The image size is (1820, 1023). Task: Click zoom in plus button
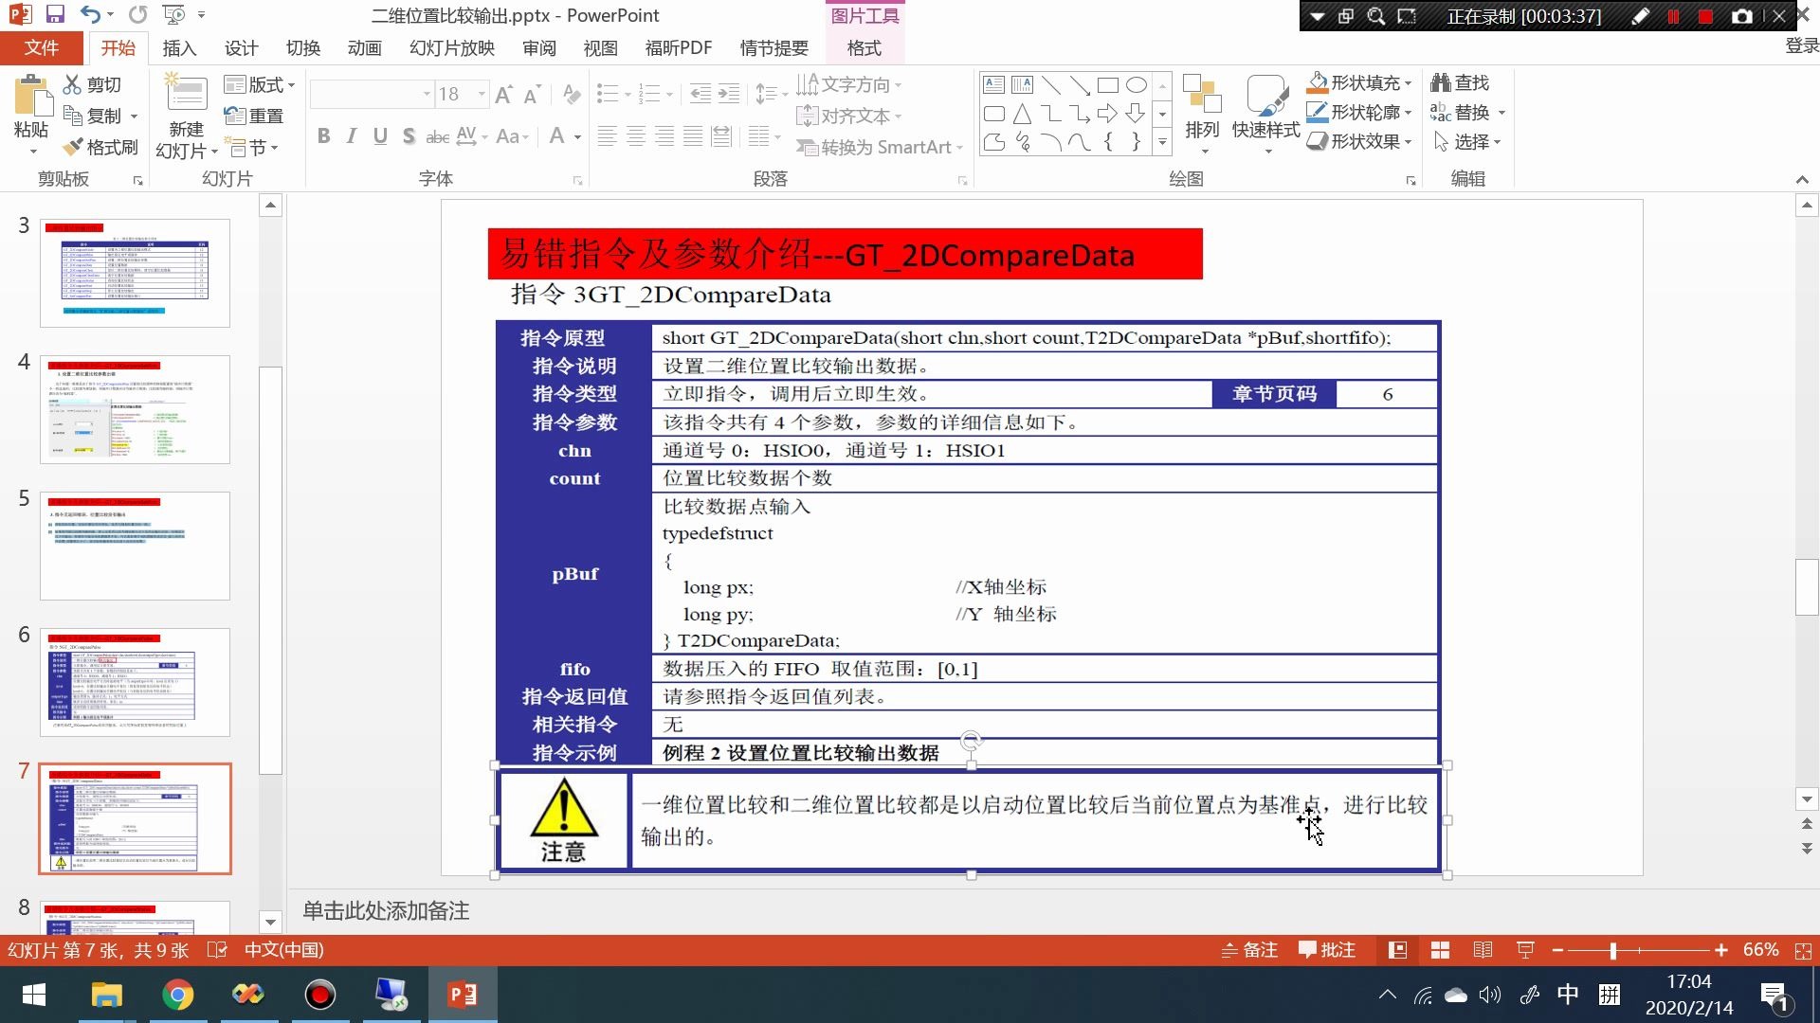click(x=1721, y=950)
